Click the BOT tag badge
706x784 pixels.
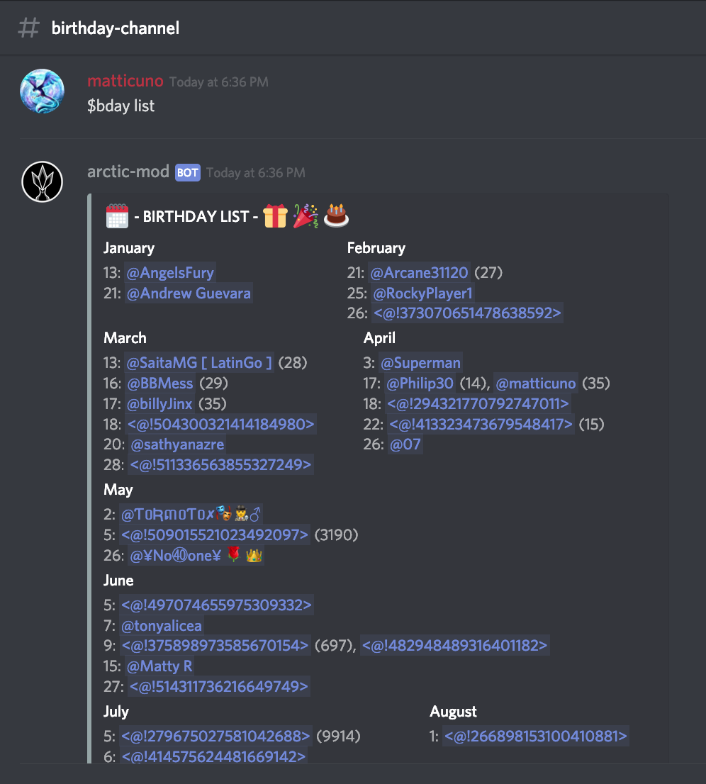pyautogui.click(x=188, y=172)
